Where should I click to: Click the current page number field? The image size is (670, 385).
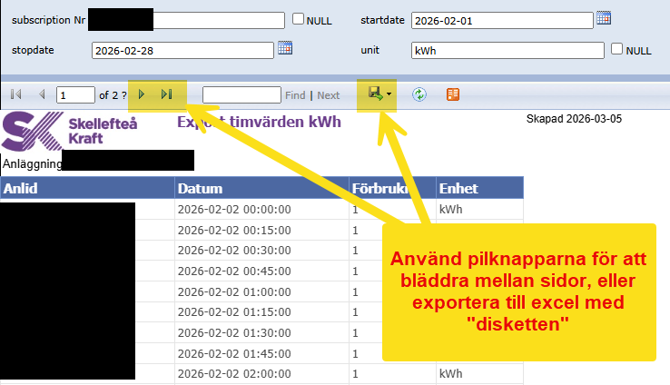point(75,94)
